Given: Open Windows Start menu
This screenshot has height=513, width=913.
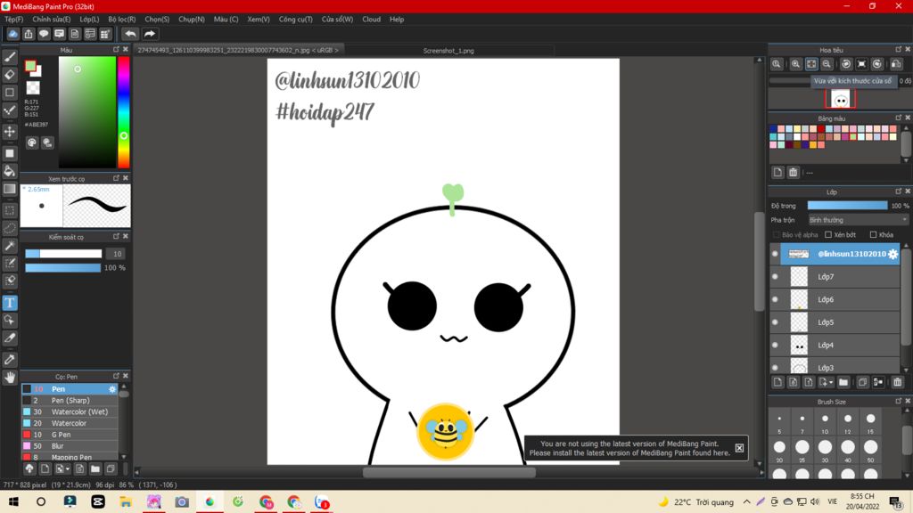Looking at the screenshot, I should (x=13, y=501).
